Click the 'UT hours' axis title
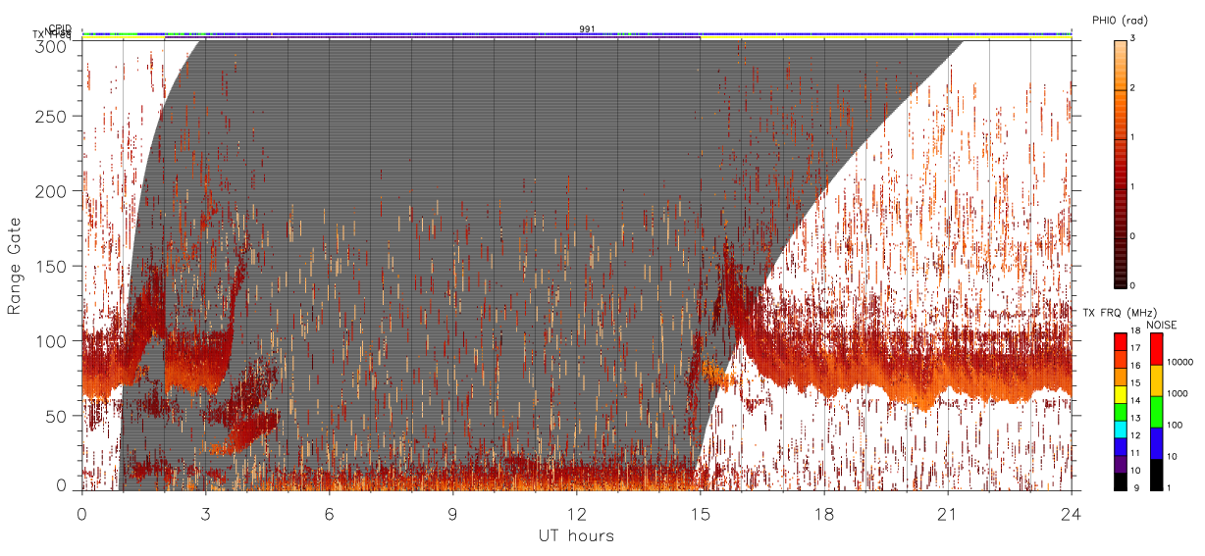Viewport: 1205px width, 556px height. (x=576, y=536)
